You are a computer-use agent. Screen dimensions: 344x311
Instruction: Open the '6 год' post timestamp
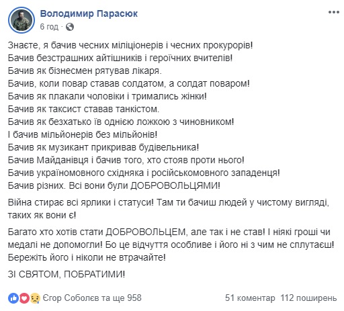pyautogui.click(x=49, y=27)
